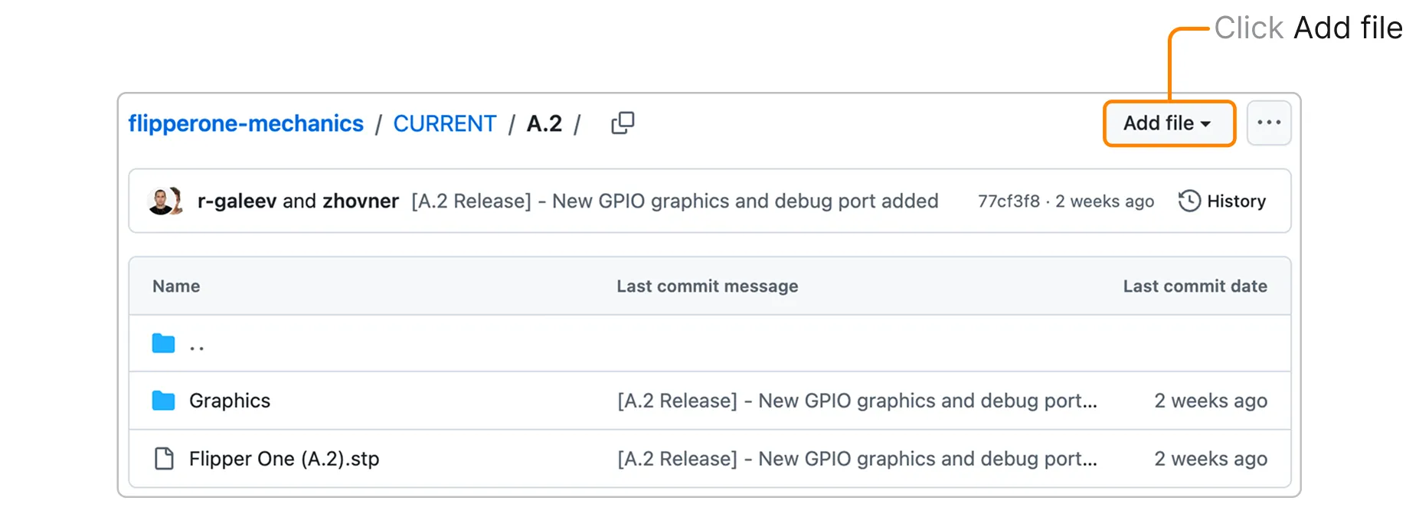The height and width of the screenshot is (527, 1419).
Task: Click the commit author avatar
Action: 164,201
